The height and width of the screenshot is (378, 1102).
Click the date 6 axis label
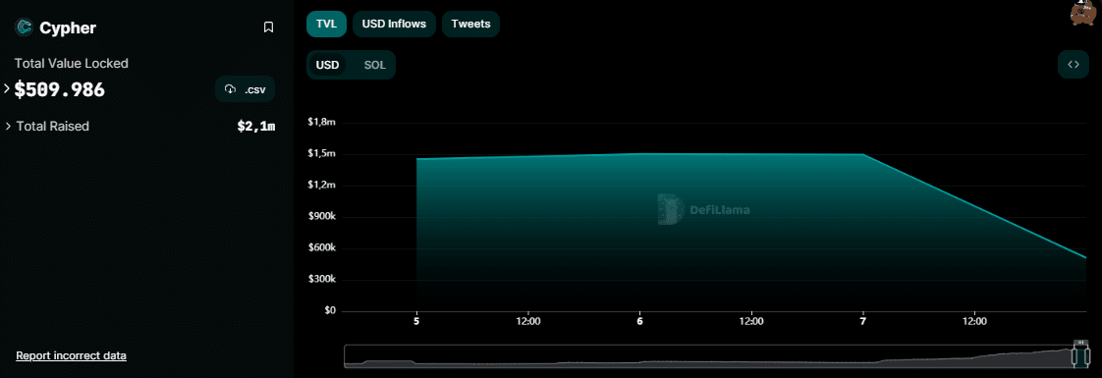[639, 321]
